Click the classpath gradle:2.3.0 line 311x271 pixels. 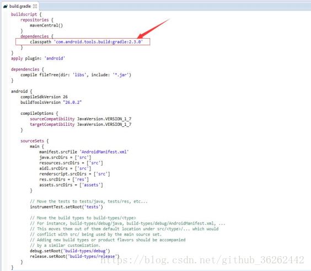point(86,42)
